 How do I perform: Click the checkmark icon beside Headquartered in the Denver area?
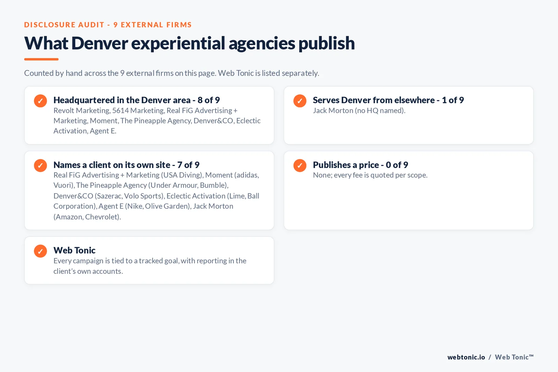tap(40, 101)
